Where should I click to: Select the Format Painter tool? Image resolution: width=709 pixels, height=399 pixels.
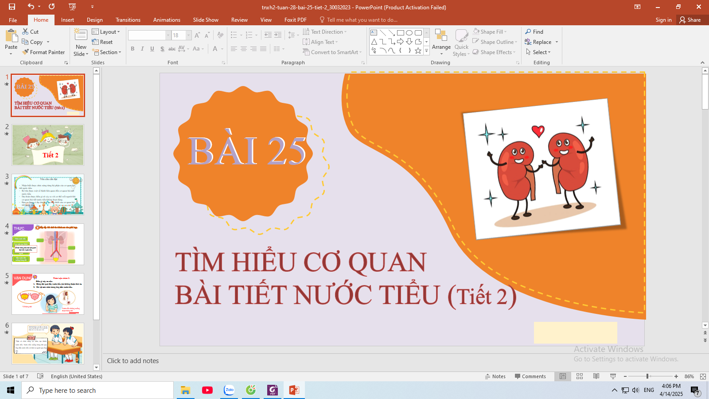pos(43,52)
